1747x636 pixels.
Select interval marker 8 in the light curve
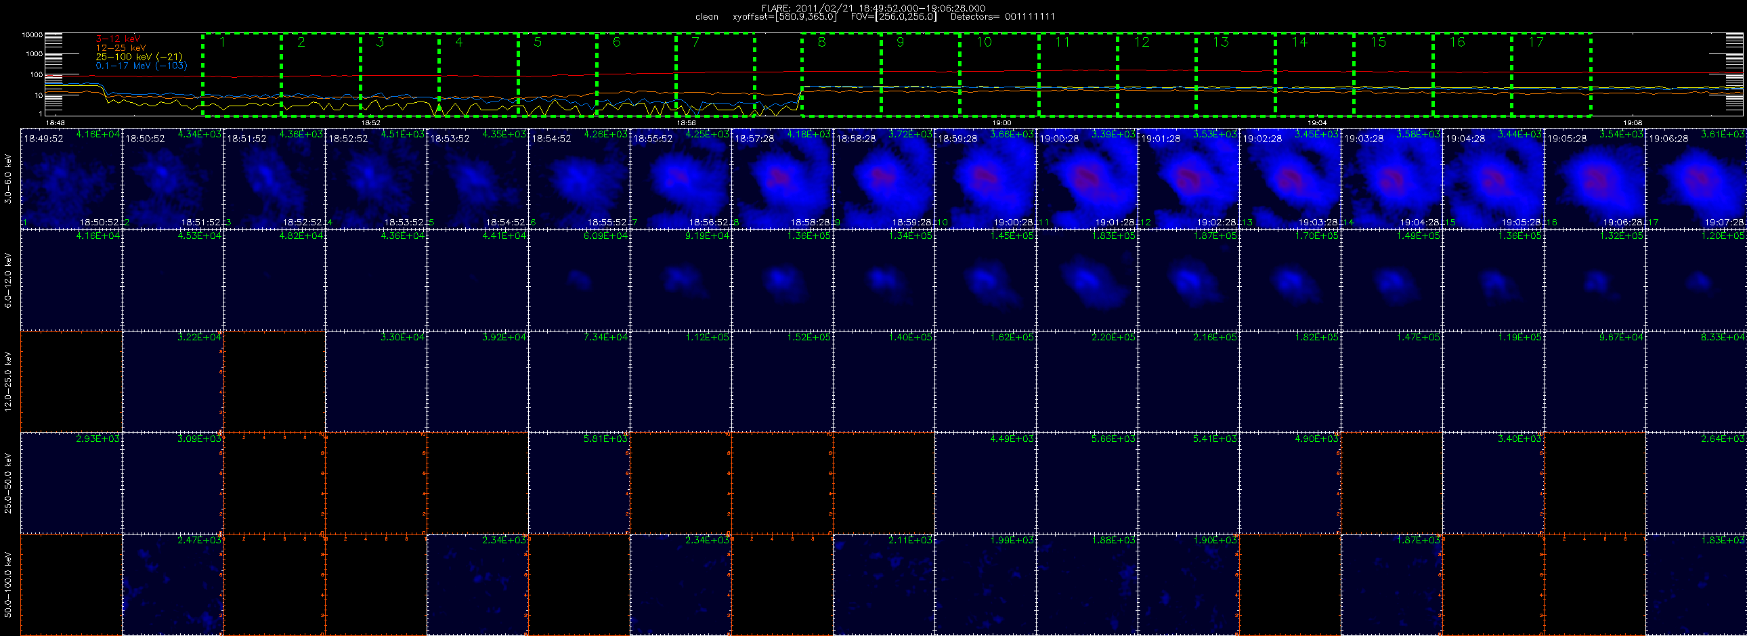[x=821, y=42]
